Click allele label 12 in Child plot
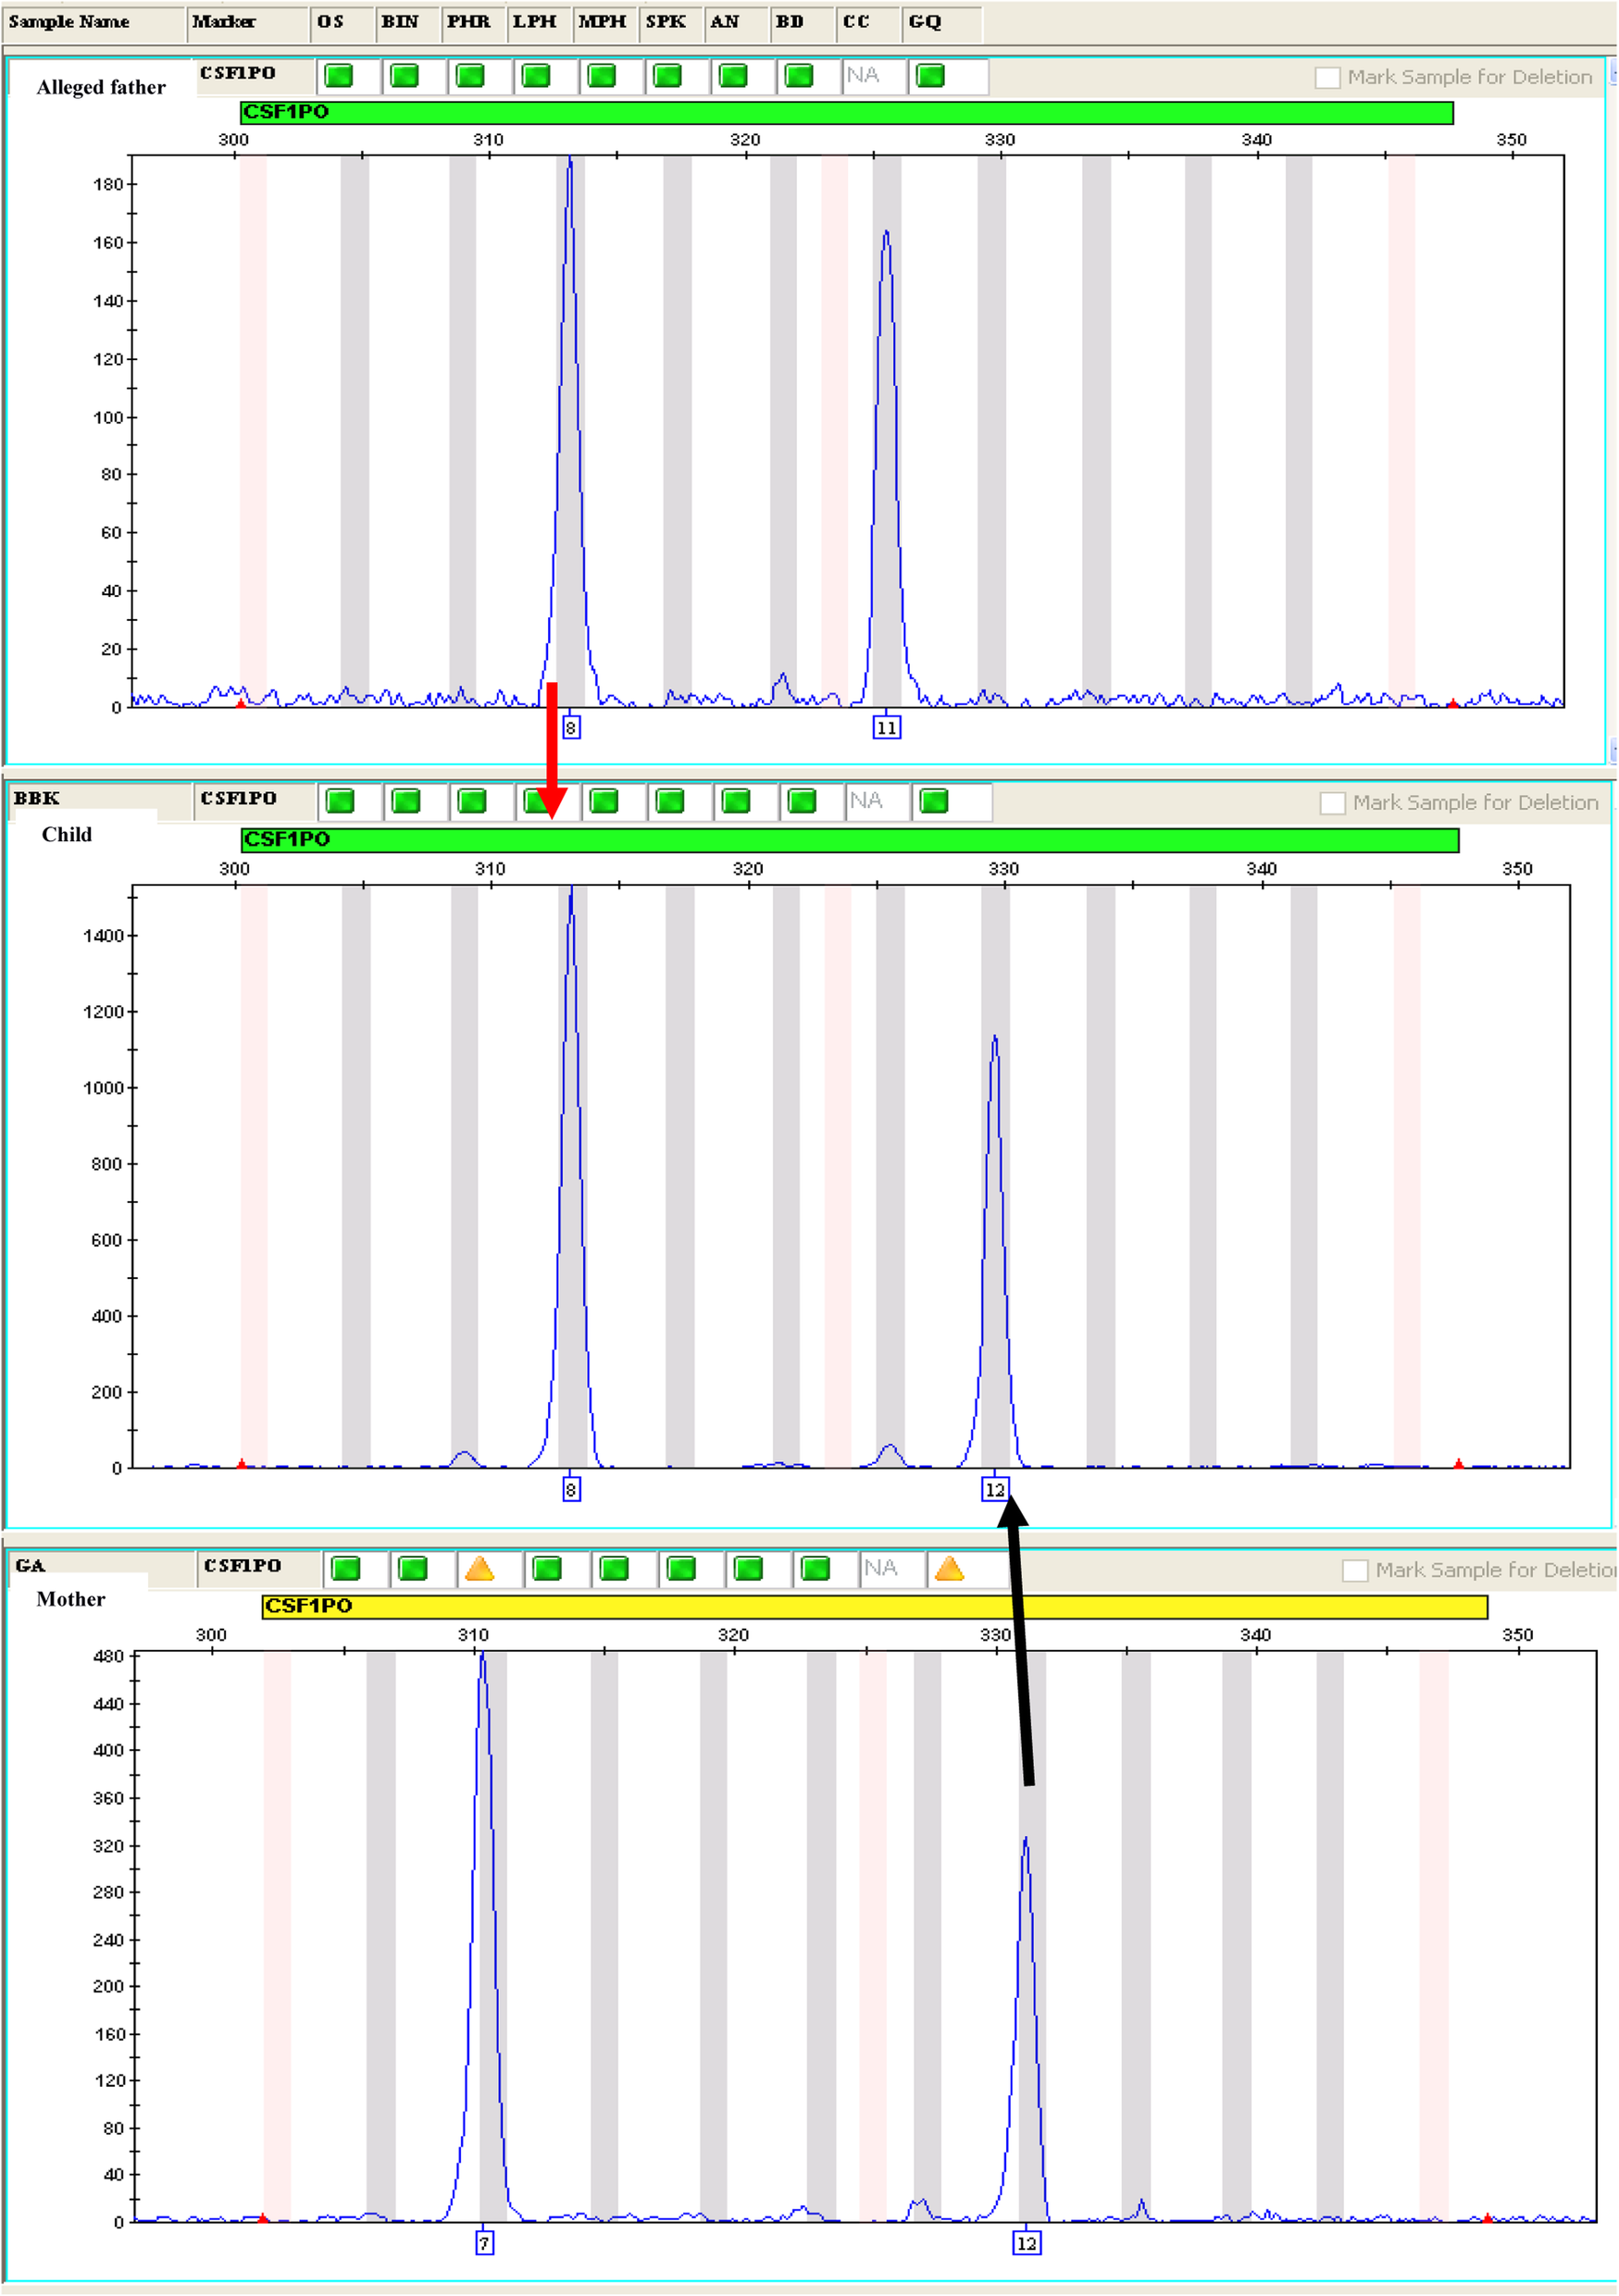 995,1489
